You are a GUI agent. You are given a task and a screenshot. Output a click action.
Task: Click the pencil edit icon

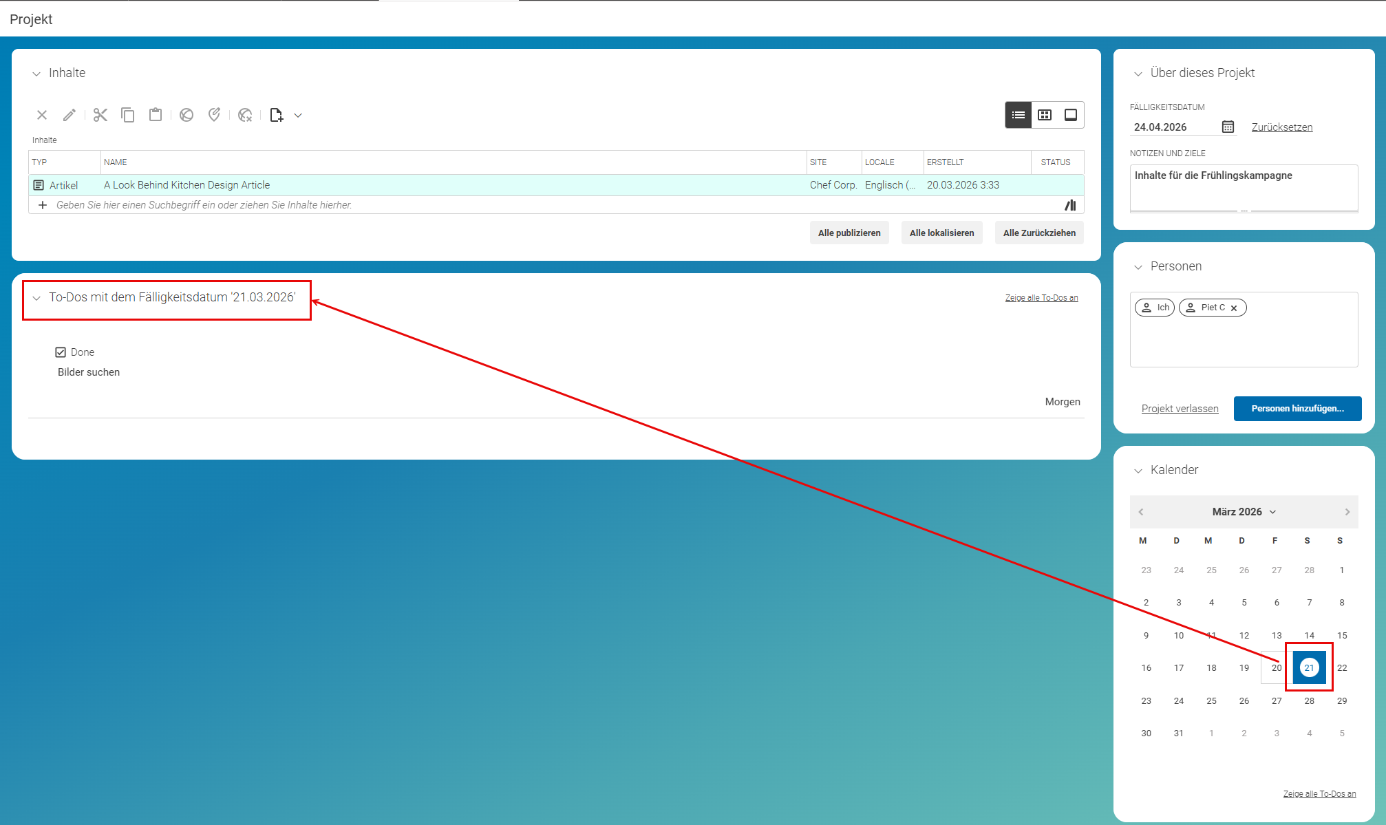70,115
